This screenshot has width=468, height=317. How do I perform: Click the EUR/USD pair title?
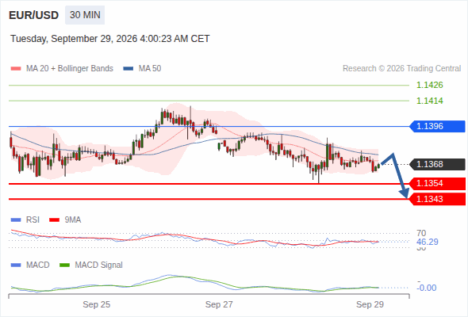pyautogui.click(x=34, y=15)
